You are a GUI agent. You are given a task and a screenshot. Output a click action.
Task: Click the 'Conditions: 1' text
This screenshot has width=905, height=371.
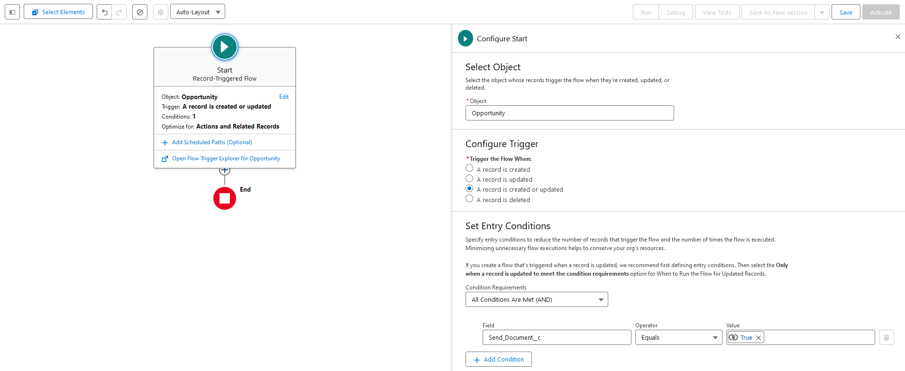tap(179, 116)
